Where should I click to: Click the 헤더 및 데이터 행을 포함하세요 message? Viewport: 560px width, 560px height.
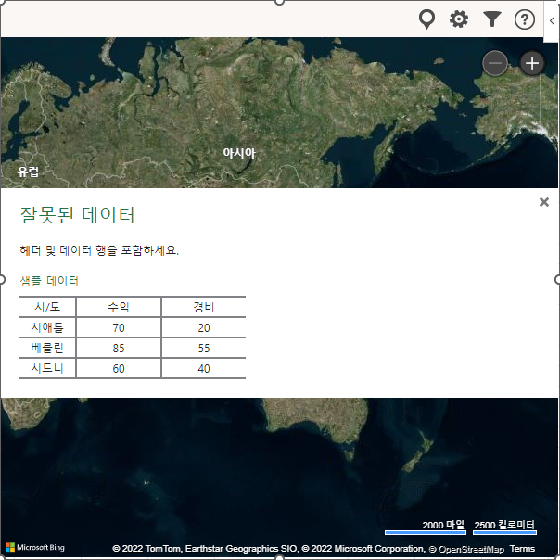[x=99, y=250]
